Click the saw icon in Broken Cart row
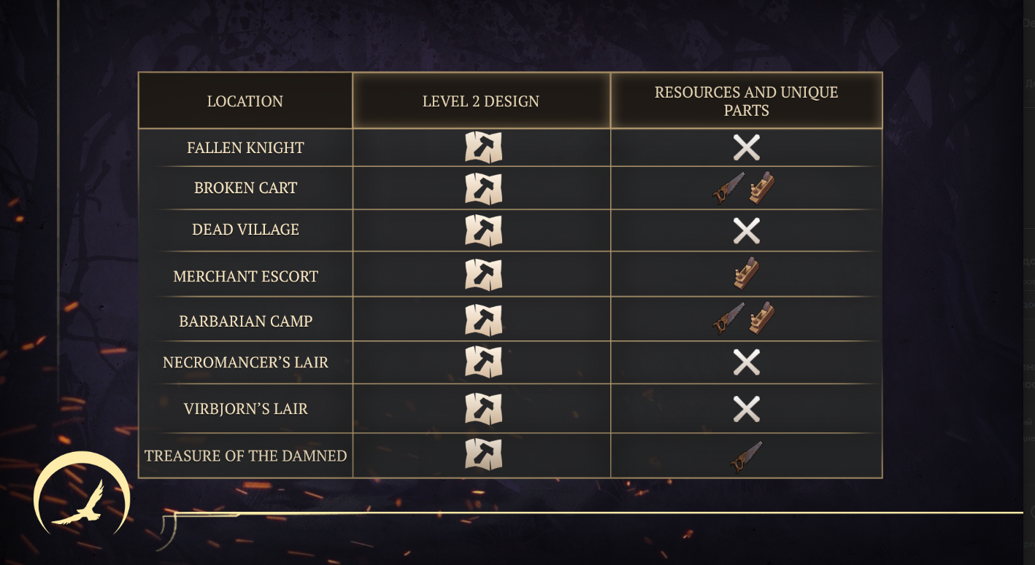 pyautogui.click(x=728, y=188)
